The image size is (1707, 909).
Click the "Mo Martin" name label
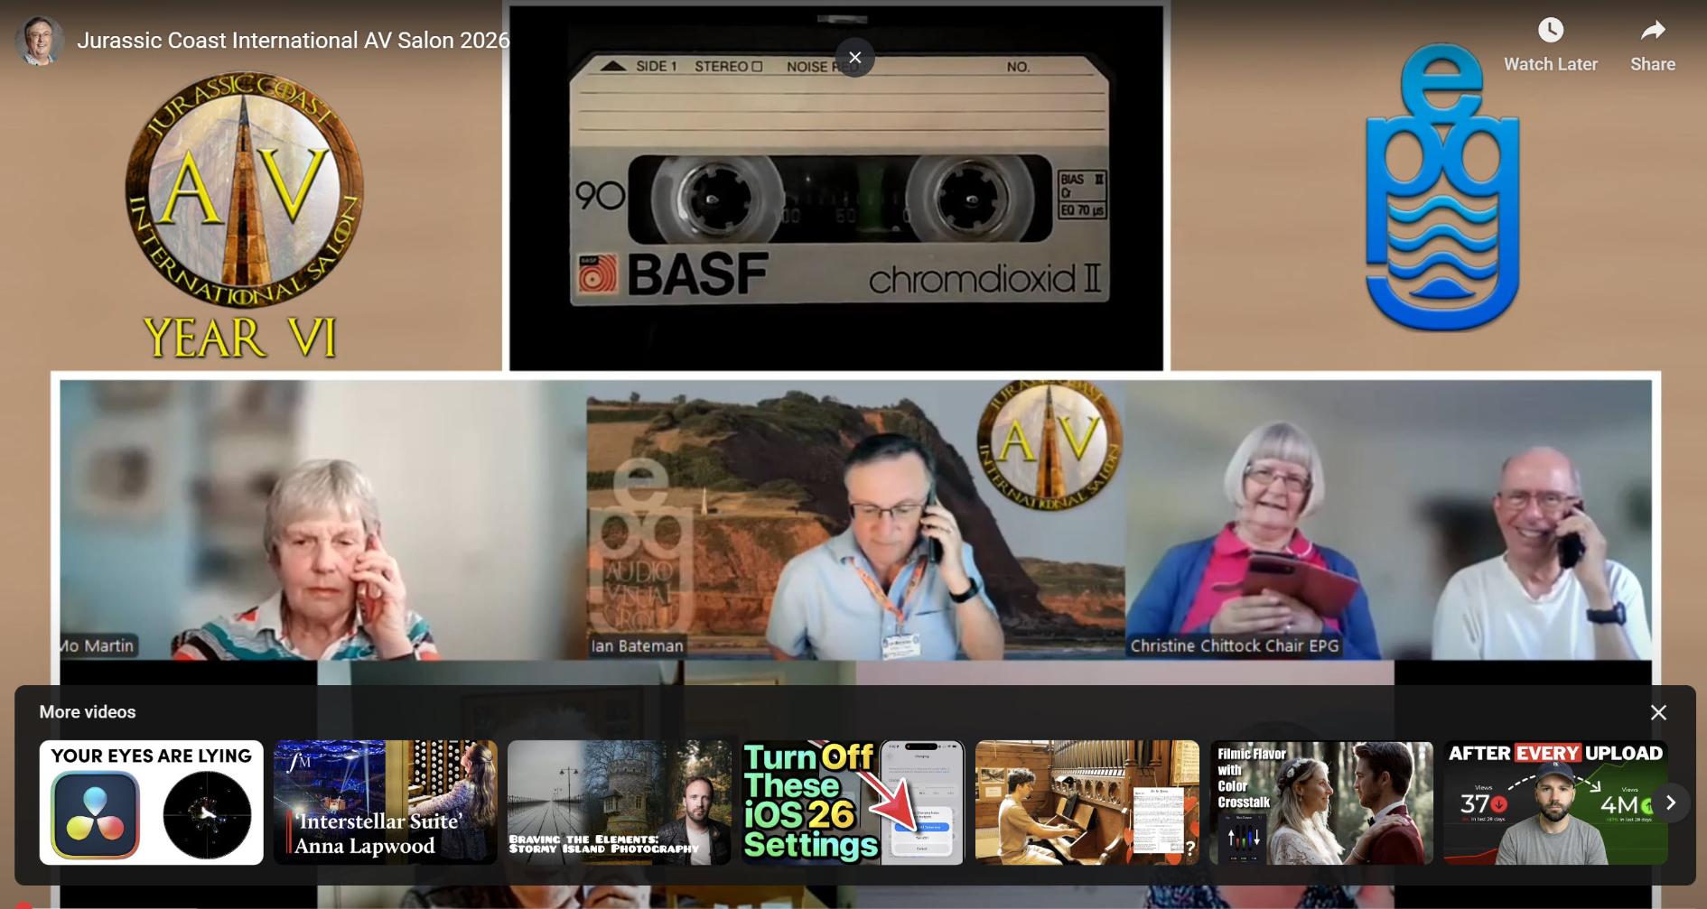pos(98,645)
